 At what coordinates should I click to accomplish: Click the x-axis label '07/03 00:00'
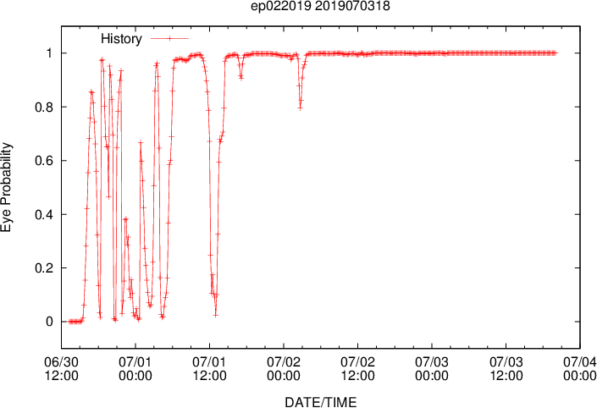pyautogui.click(x=432, y=369)
